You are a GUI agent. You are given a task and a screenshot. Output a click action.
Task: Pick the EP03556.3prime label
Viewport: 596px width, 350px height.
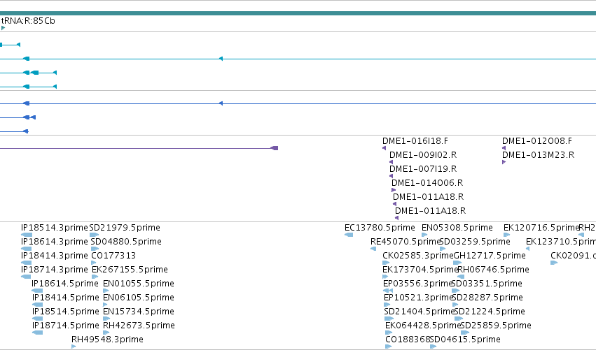pyautogui.click(x=417, y=284)
